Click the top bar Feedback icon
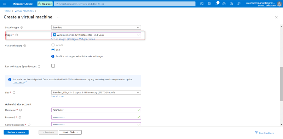 [239, 4]
